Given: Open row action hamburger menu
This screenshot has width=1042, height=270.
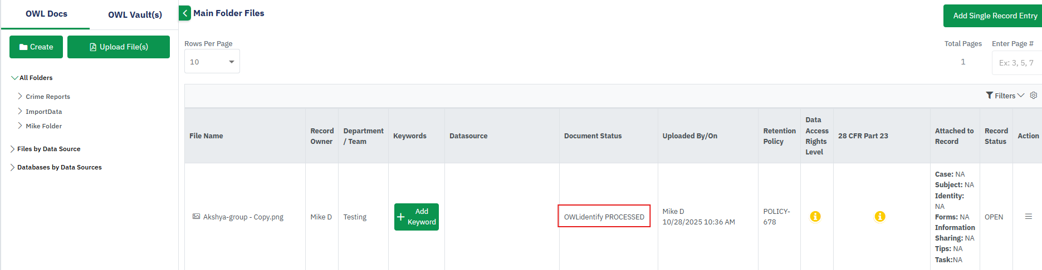Looking at the screenshot, I should [1029, 217].
